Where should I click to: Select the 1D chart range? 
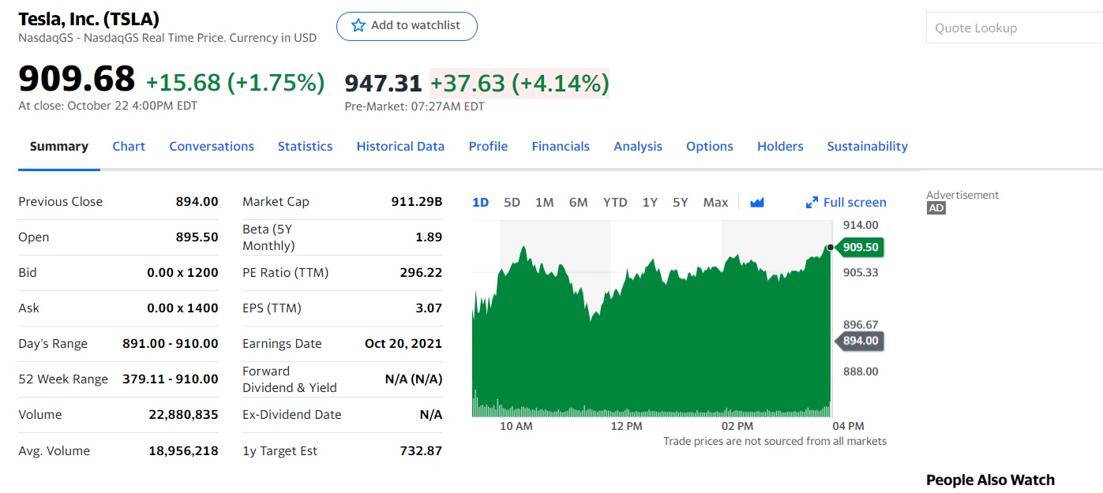pos(480,203)
